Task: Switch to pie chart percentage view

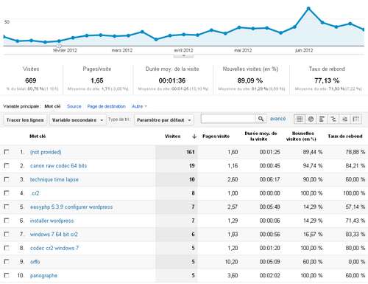Action: tap(311, 119)
